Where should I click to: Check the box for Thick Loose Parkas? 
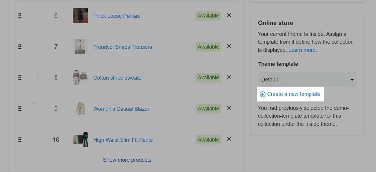click(33, 14)
